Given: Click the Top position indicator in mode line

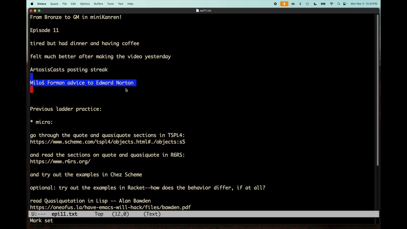Looking at the screenshot, I should [x=99, y=214].
